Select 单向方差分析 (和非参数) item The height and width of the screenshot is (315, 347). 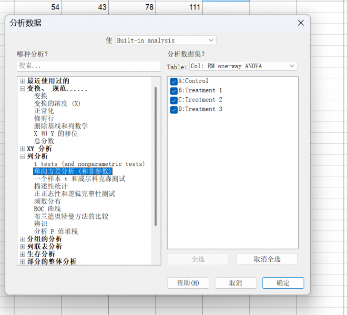(73, 171)
